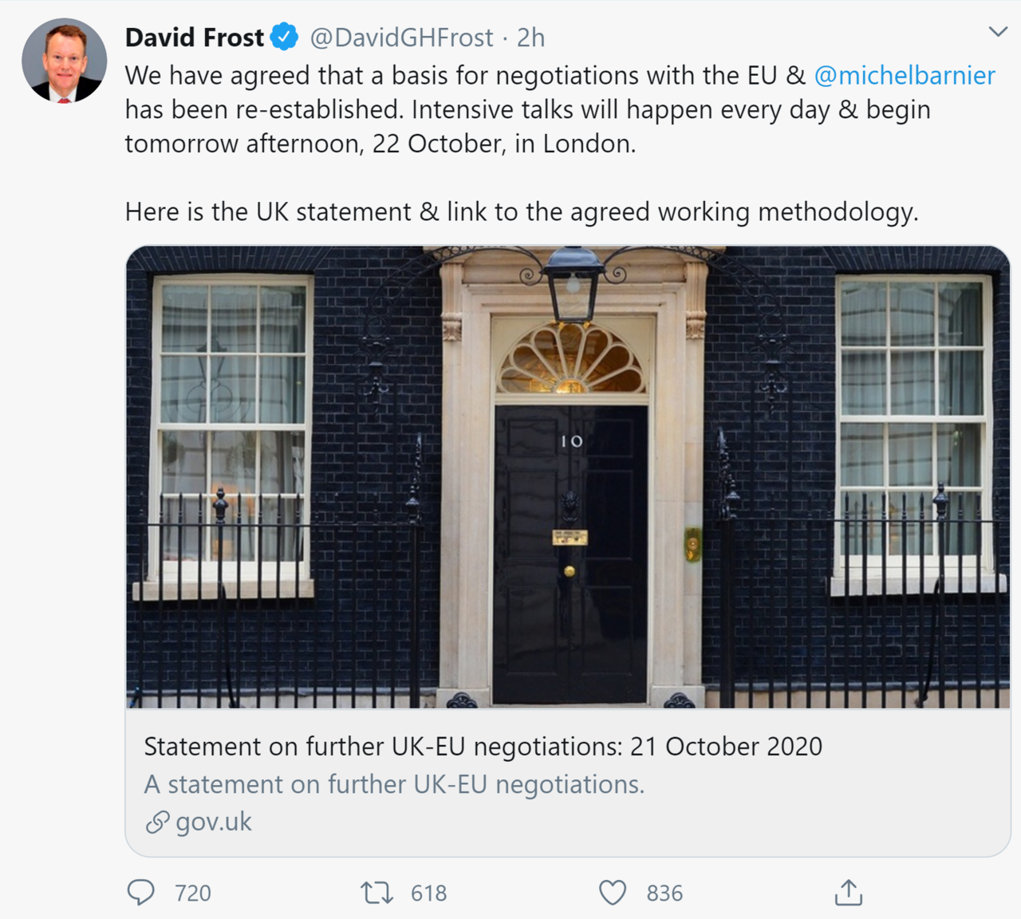Image resolution: width=1021 pixels, height=919 pixels.
Task: Open the tweet's 2h timestamp
Action: point(530,37)
